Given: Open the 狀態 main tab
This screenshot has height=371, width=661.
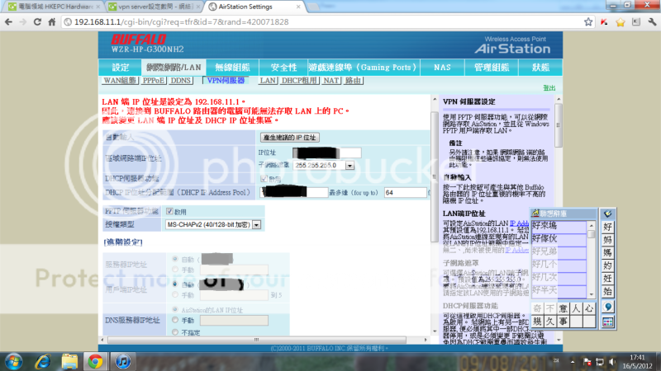Looking at the screenshot, I should pyautogui.click(x=540, y=68).
